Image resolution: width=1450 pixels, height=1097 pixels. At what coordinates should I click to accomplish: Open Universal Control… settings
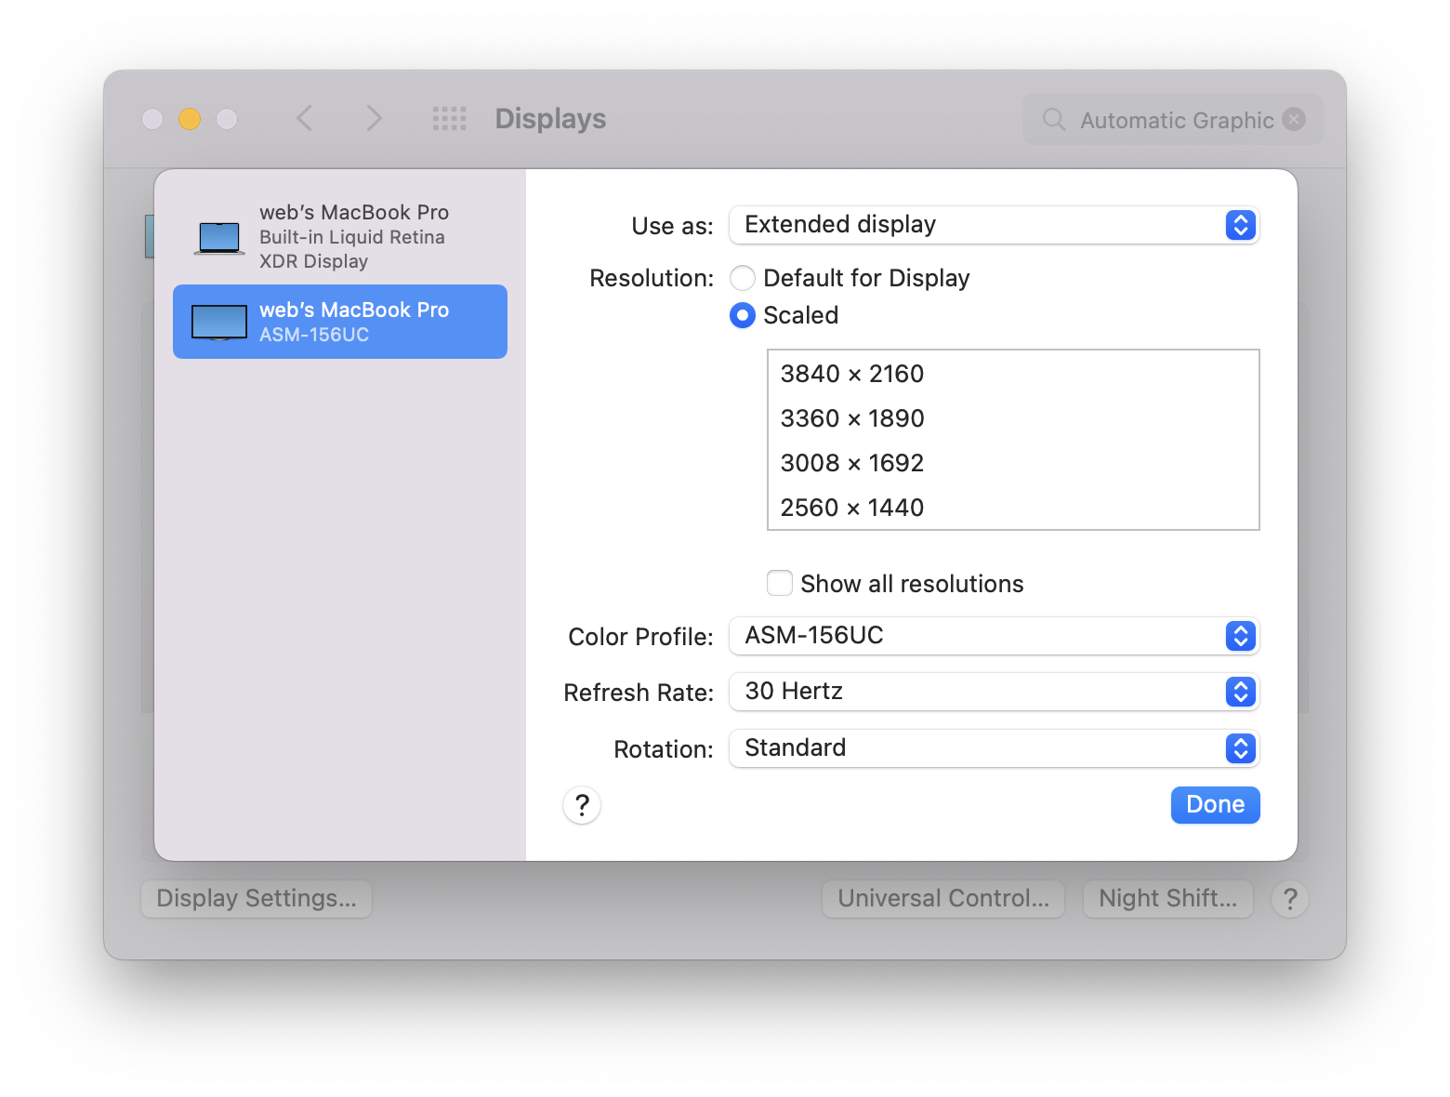pyautogui.click(x=943, y=899)
